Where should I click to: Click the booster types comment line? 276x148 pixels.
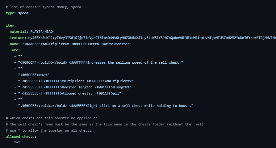click(44, 7)
